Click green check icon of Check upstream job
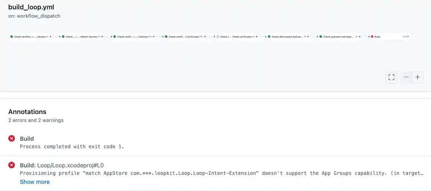This screenshot has height=191, width=431. [321, 36]
